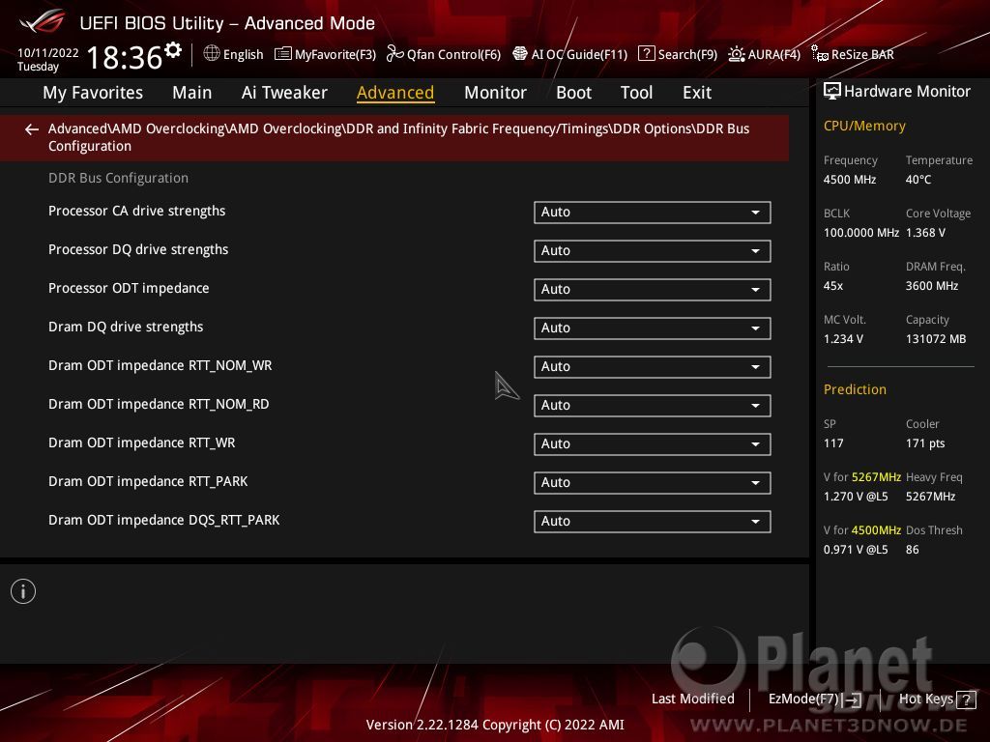Image resolution: width=990 pixels, height=742 pixels.
Task: Select Processor ODT impedance label
Action: 129,288
